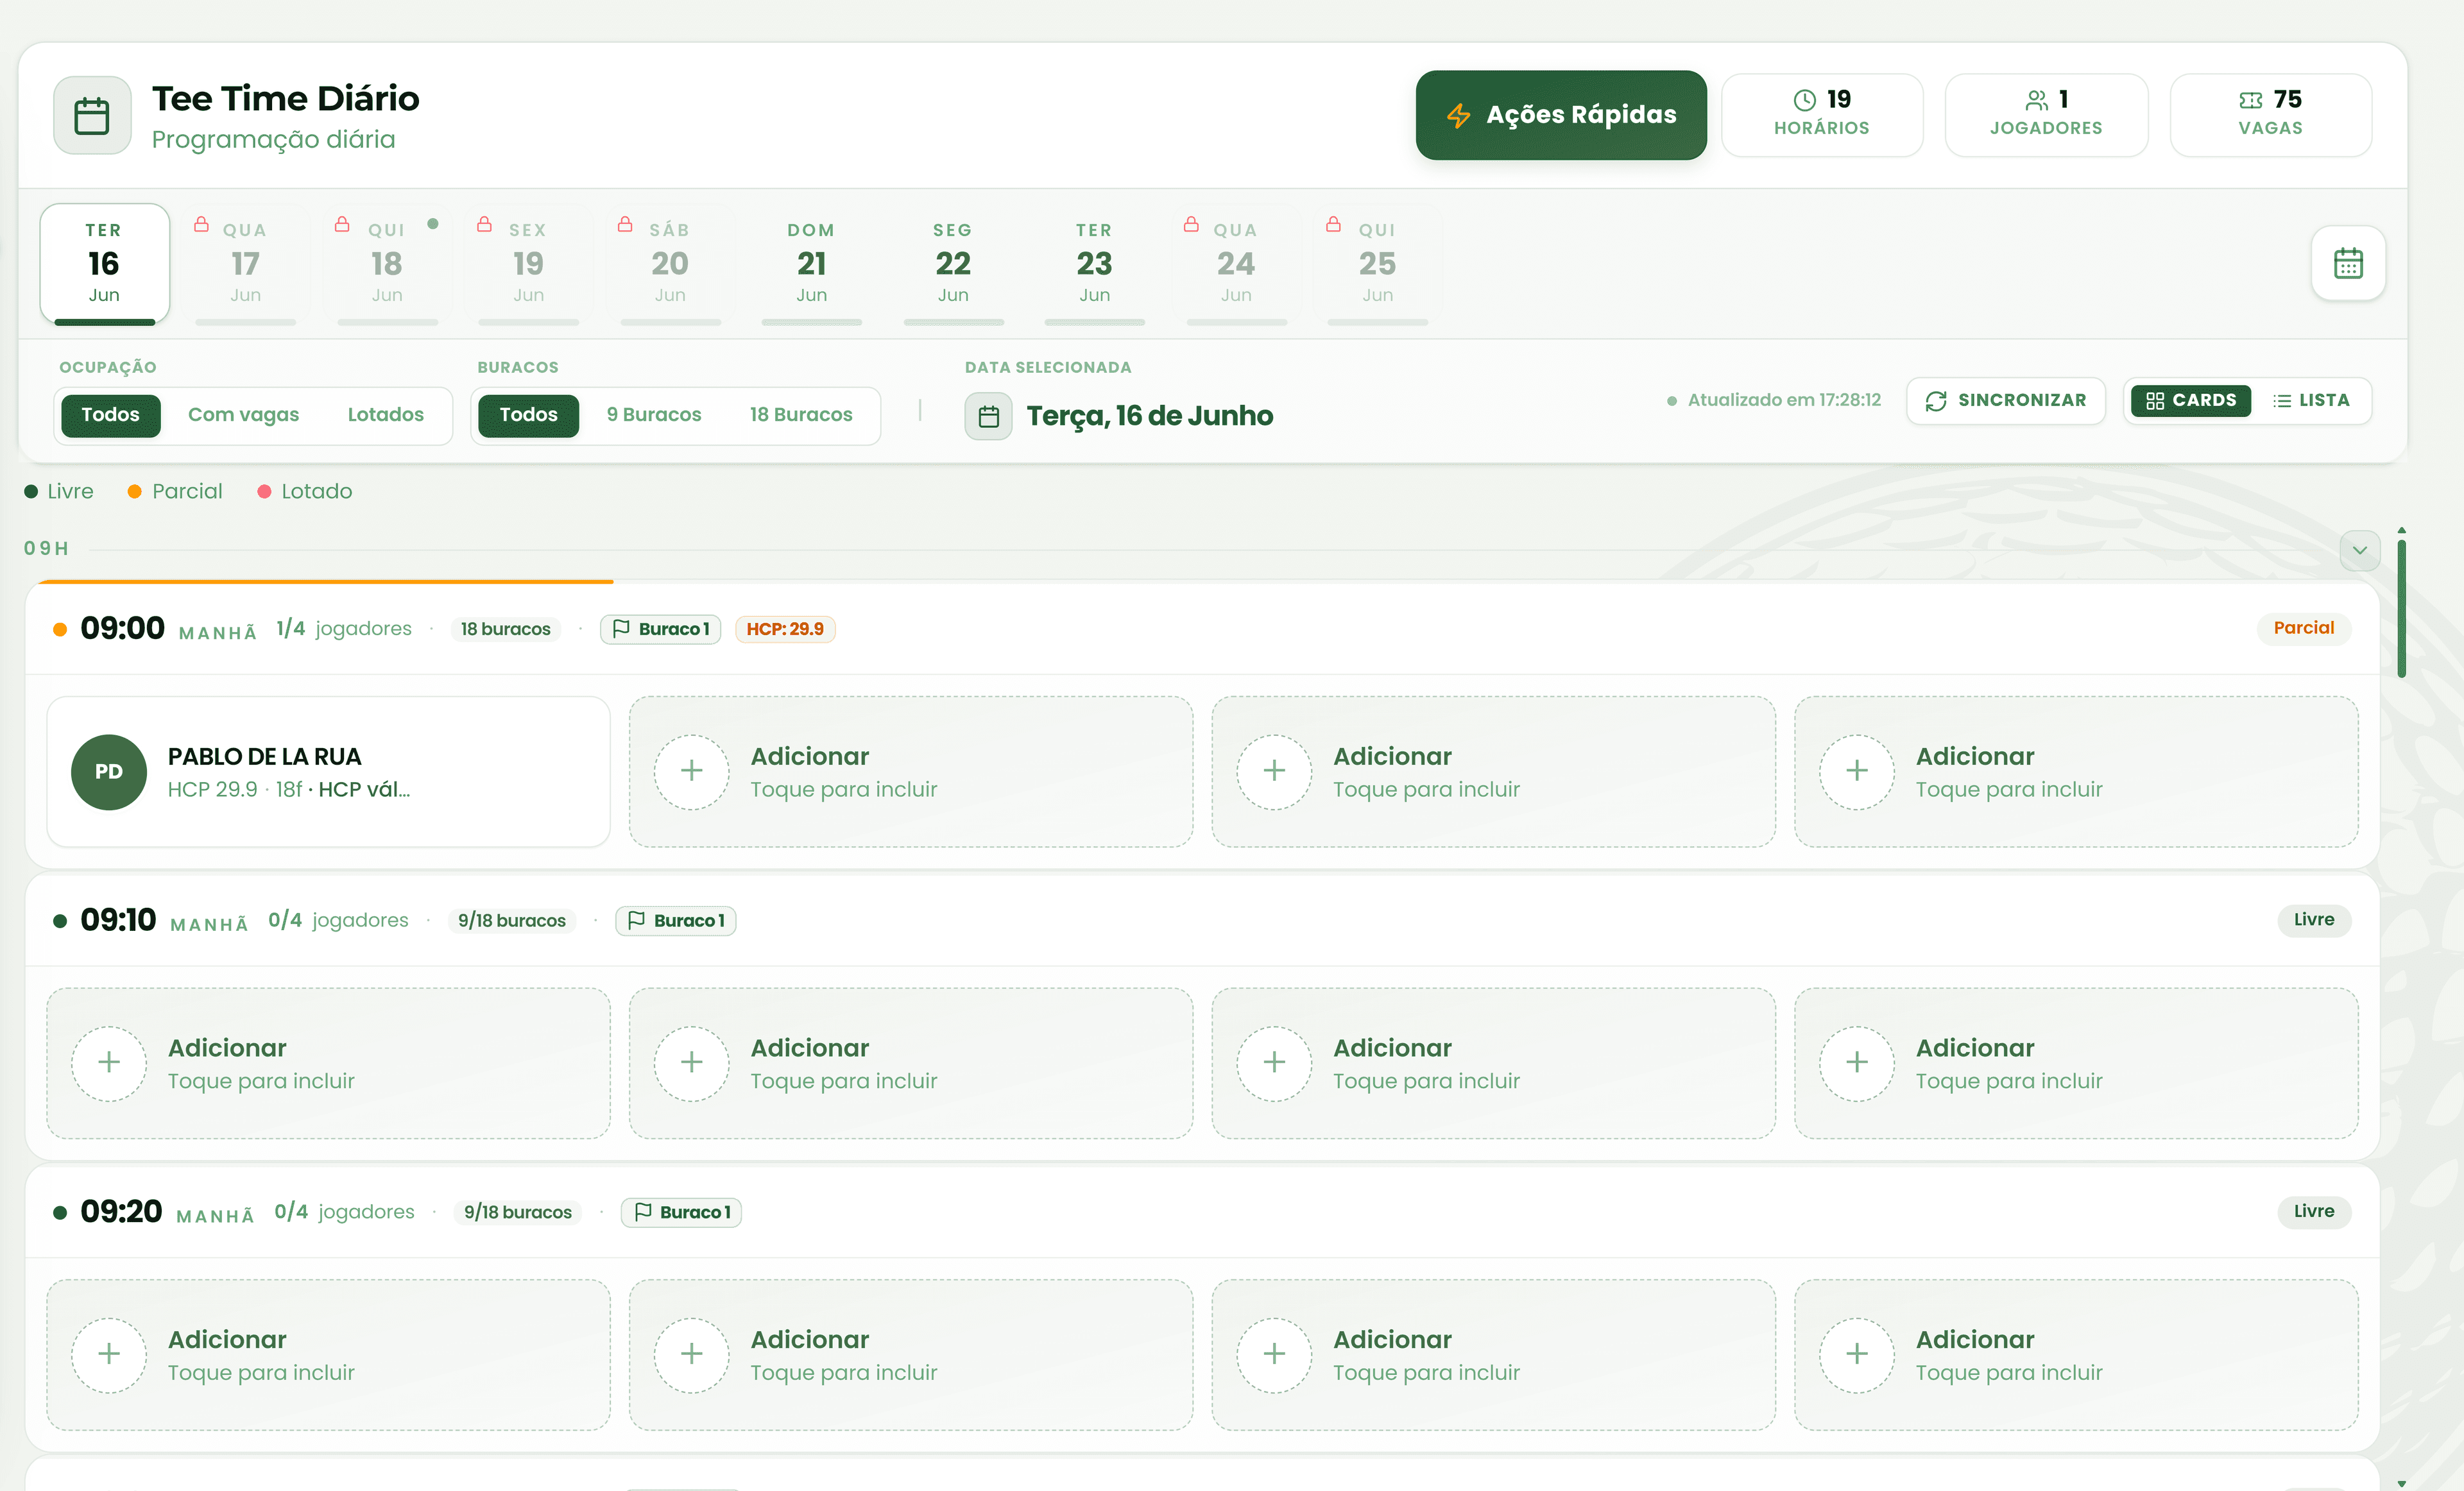Screen dimensions: 2464x1491
Task: Click the last plus icon in the 09:00 row
Action: (x=1856, y=771)
